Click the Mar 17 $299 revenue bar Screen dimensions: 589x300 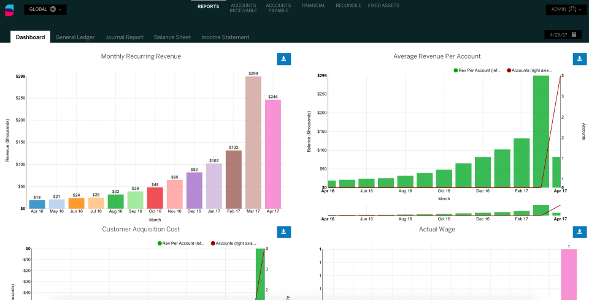[253, 143]
